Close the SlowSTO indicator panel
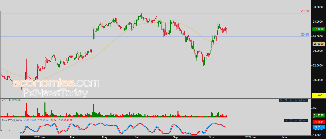Screen dimensions: 326x139 [287, 120]
